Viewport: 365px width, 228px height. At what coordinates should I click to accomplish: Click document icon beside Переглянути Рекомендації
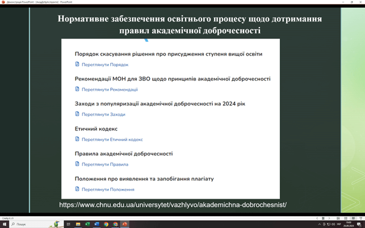click(77, 89)
